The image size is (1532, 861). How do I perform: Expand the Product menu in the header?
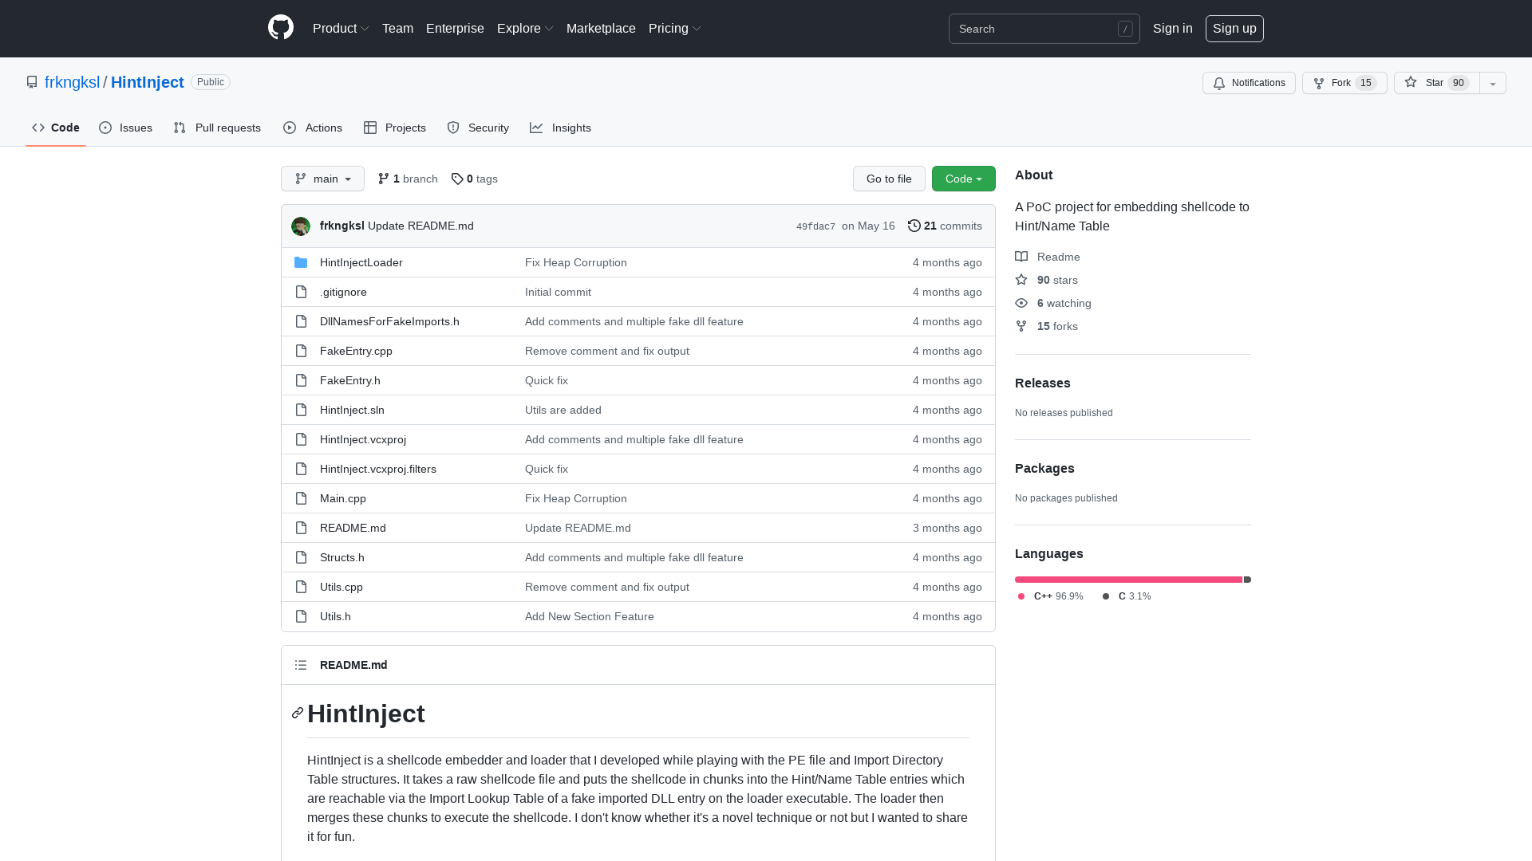pos(341,29)
